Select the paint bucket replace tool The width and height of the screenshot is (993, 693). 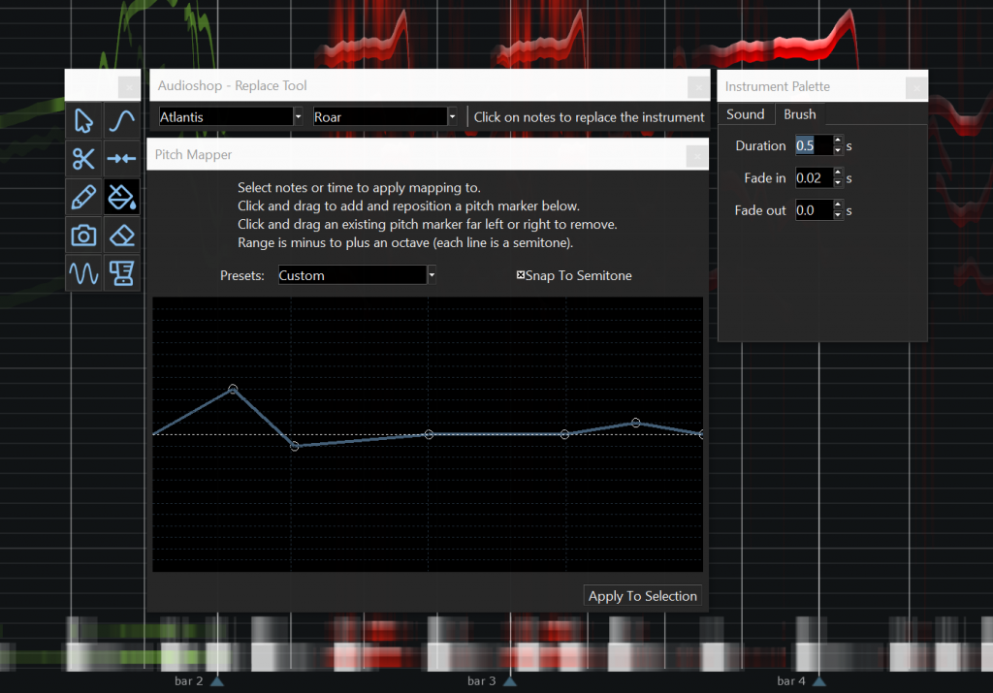coord(121,197)
